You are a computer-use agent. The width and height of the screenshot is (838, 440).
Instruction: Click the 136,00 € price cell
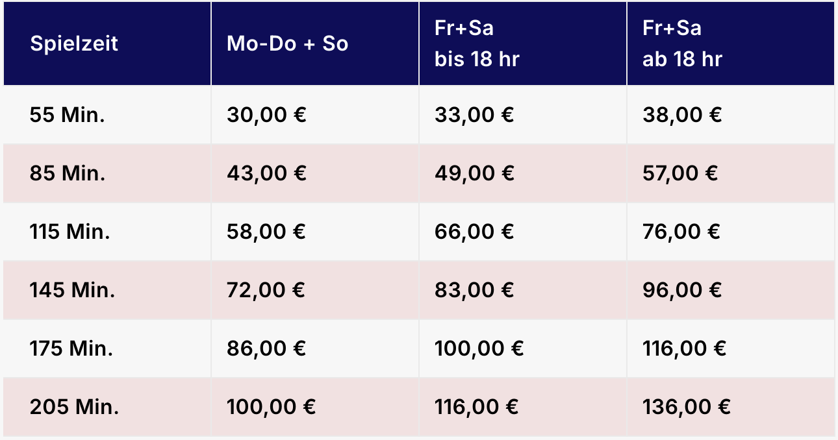687,407
